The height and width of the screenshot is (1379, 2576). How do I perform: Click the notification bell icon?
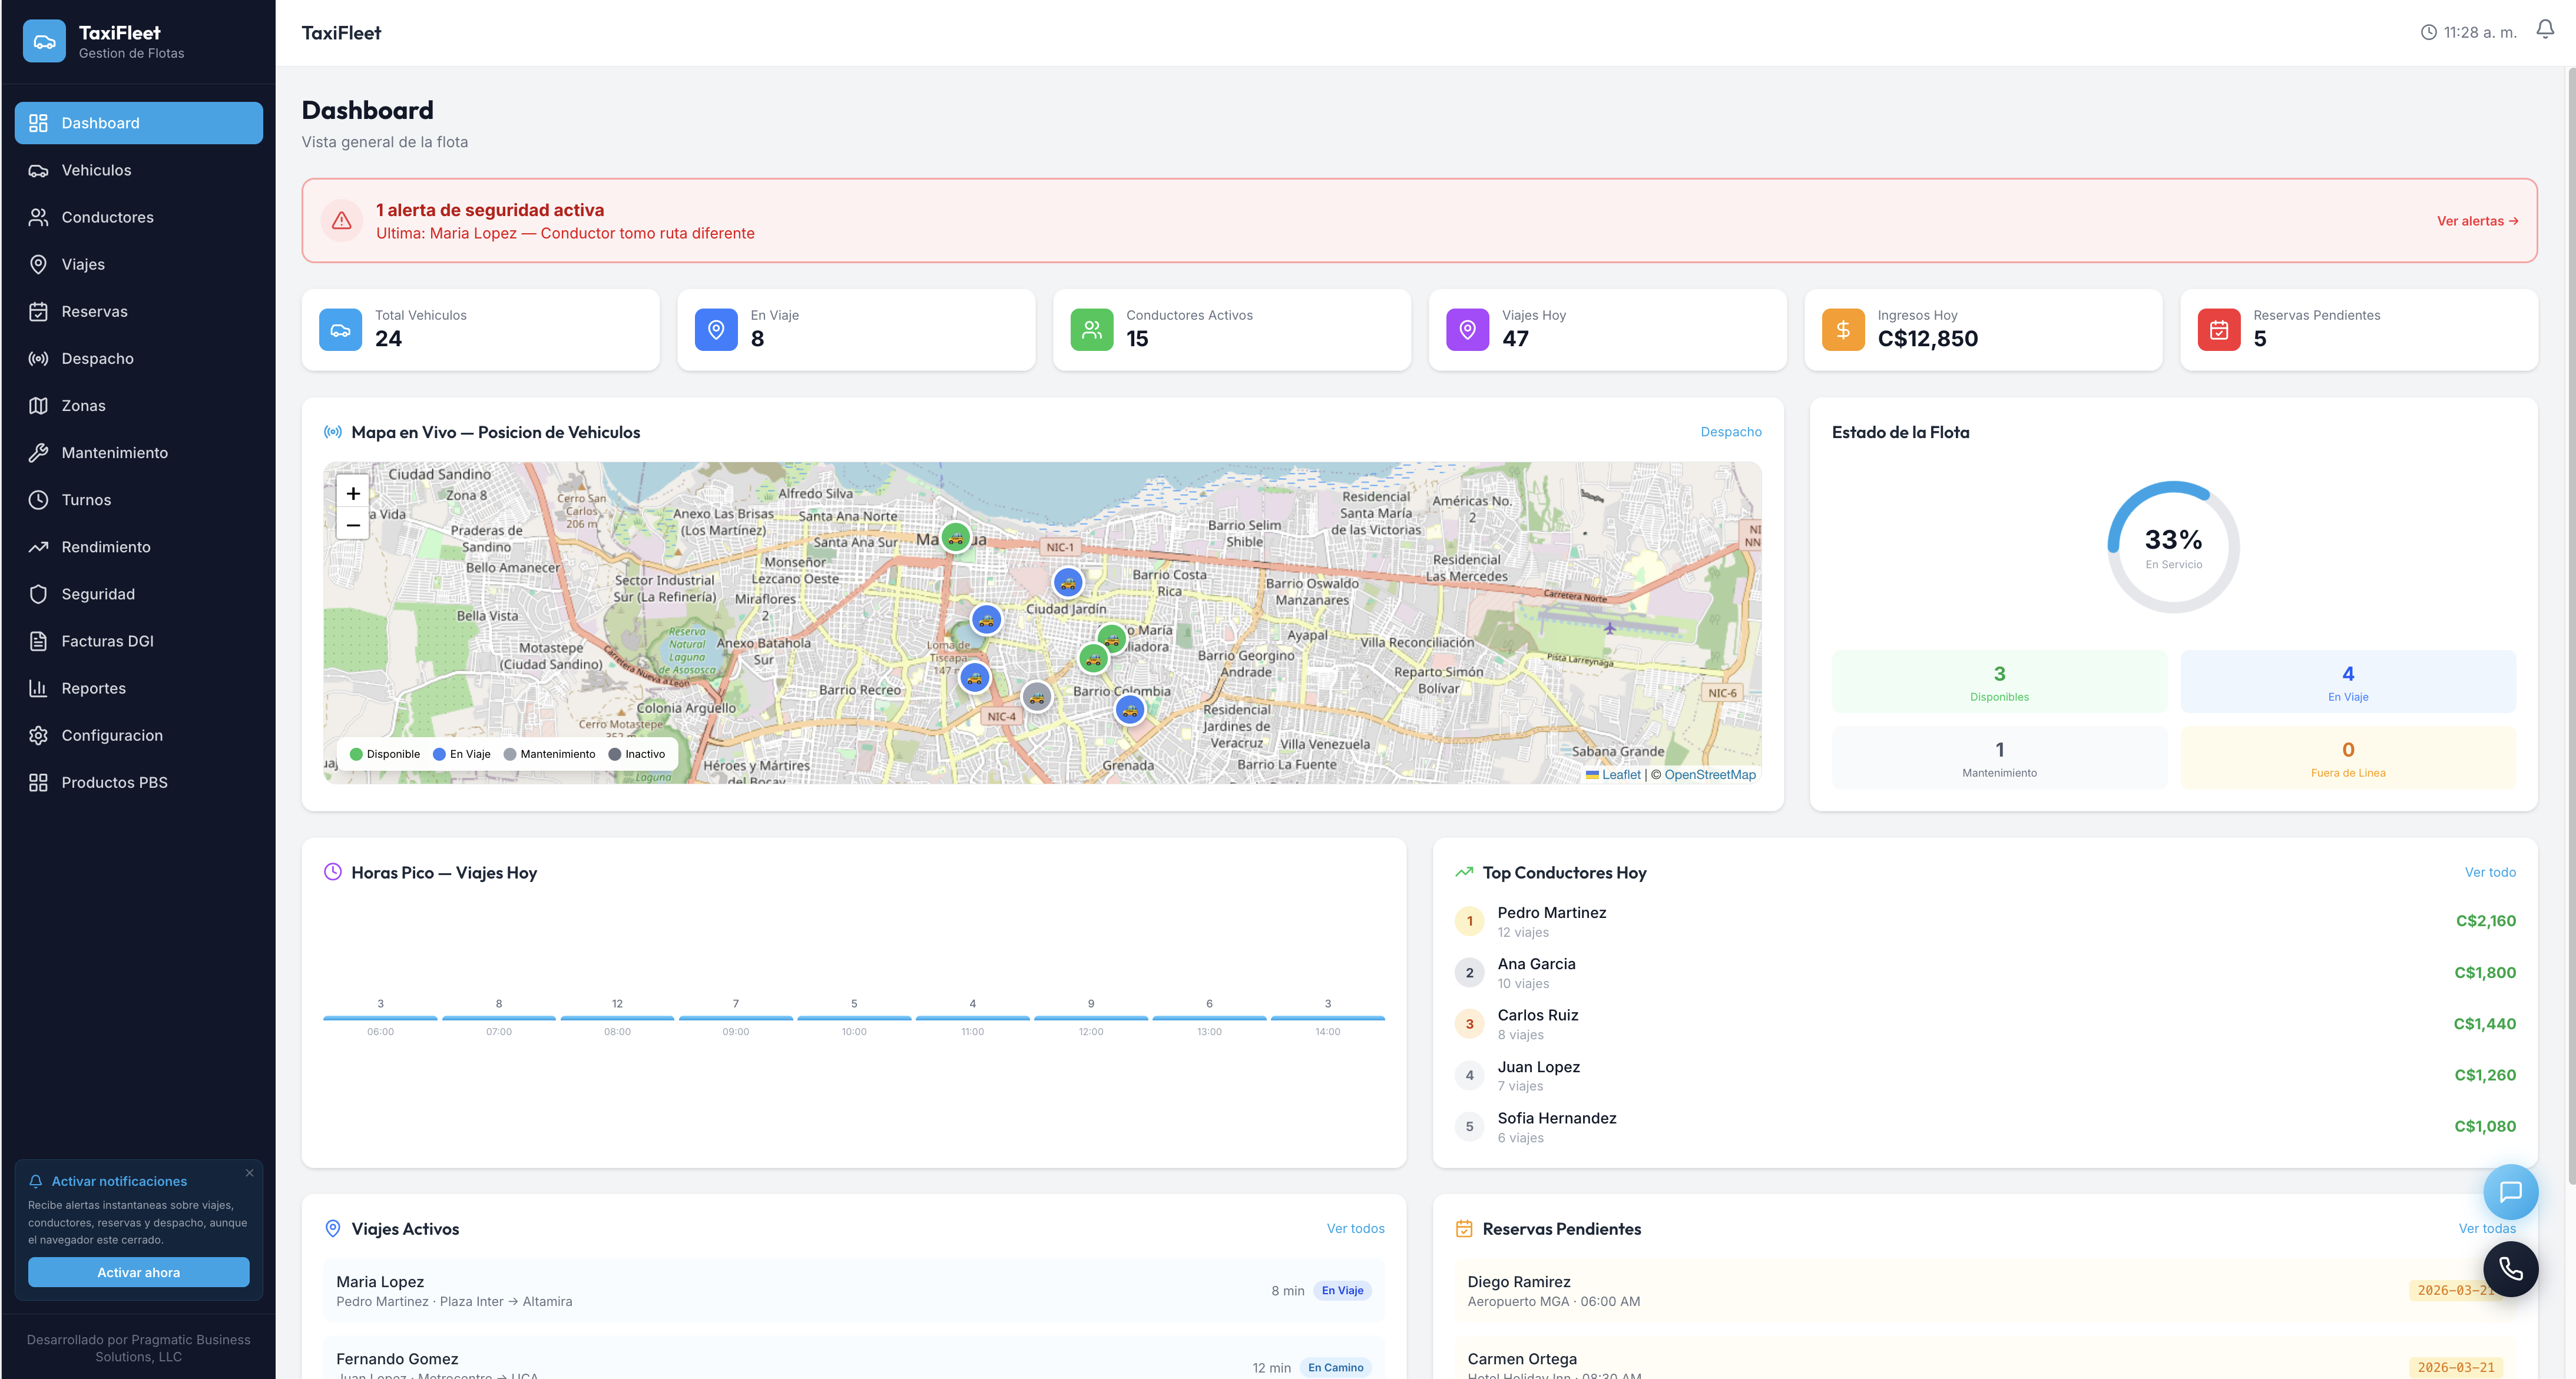(x=2544, y=30)
